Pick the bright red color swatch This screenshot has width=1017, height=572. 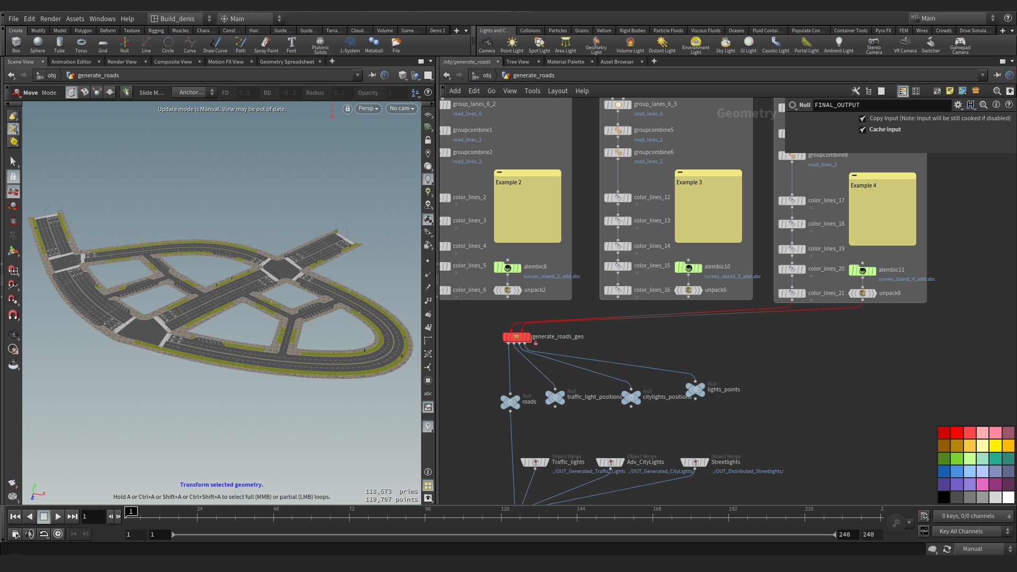(957, 433)
